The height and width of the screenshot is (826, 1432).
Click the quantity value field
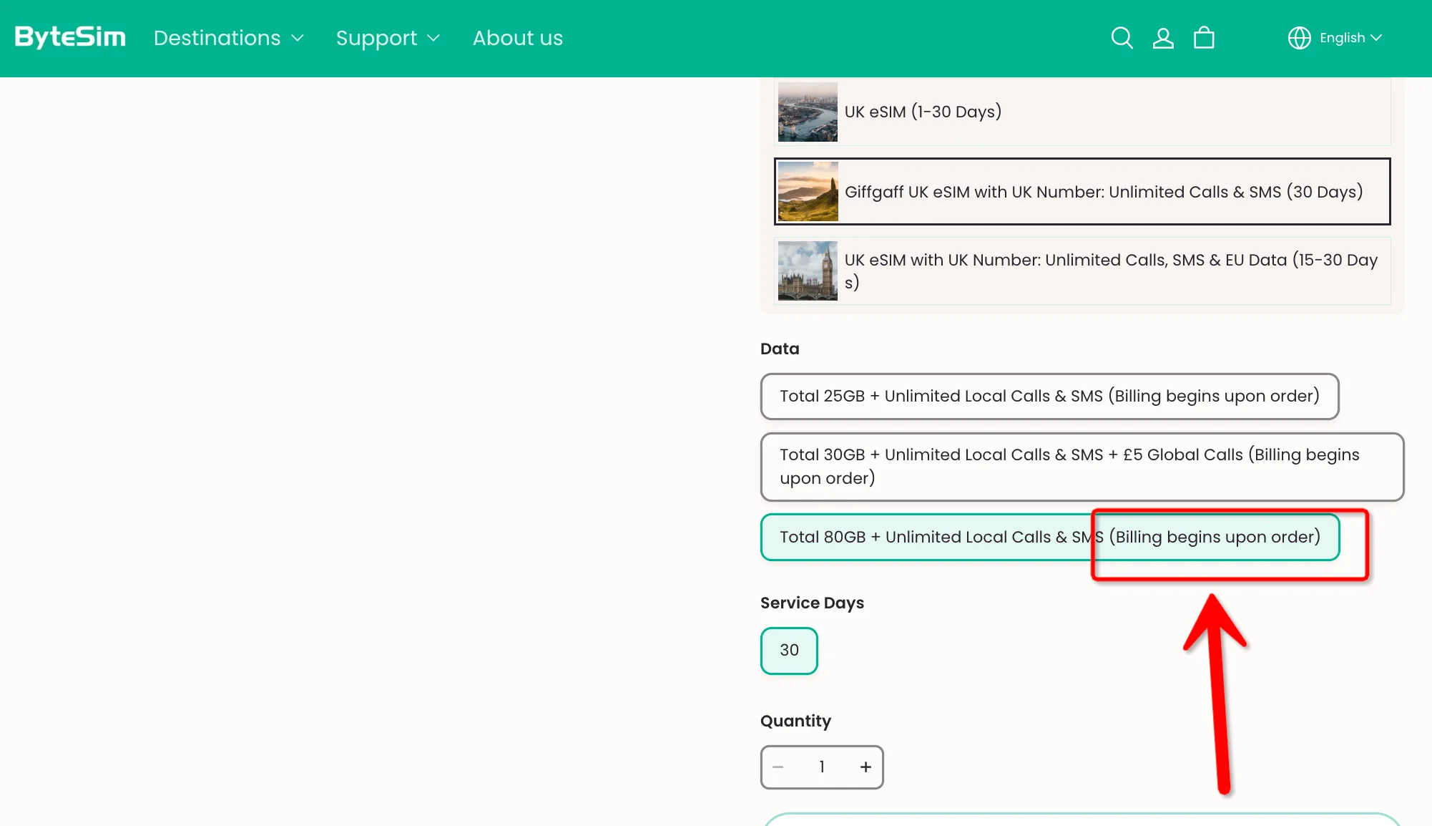point(822,767)
